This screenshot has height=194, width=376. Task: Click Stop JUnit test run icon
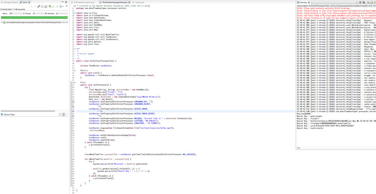pos(57,6)
